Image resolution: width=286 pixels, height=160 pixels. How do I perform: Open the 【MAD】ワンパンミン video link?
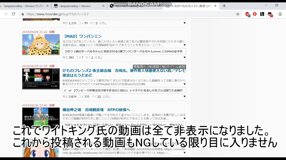[x=82, y=36]
